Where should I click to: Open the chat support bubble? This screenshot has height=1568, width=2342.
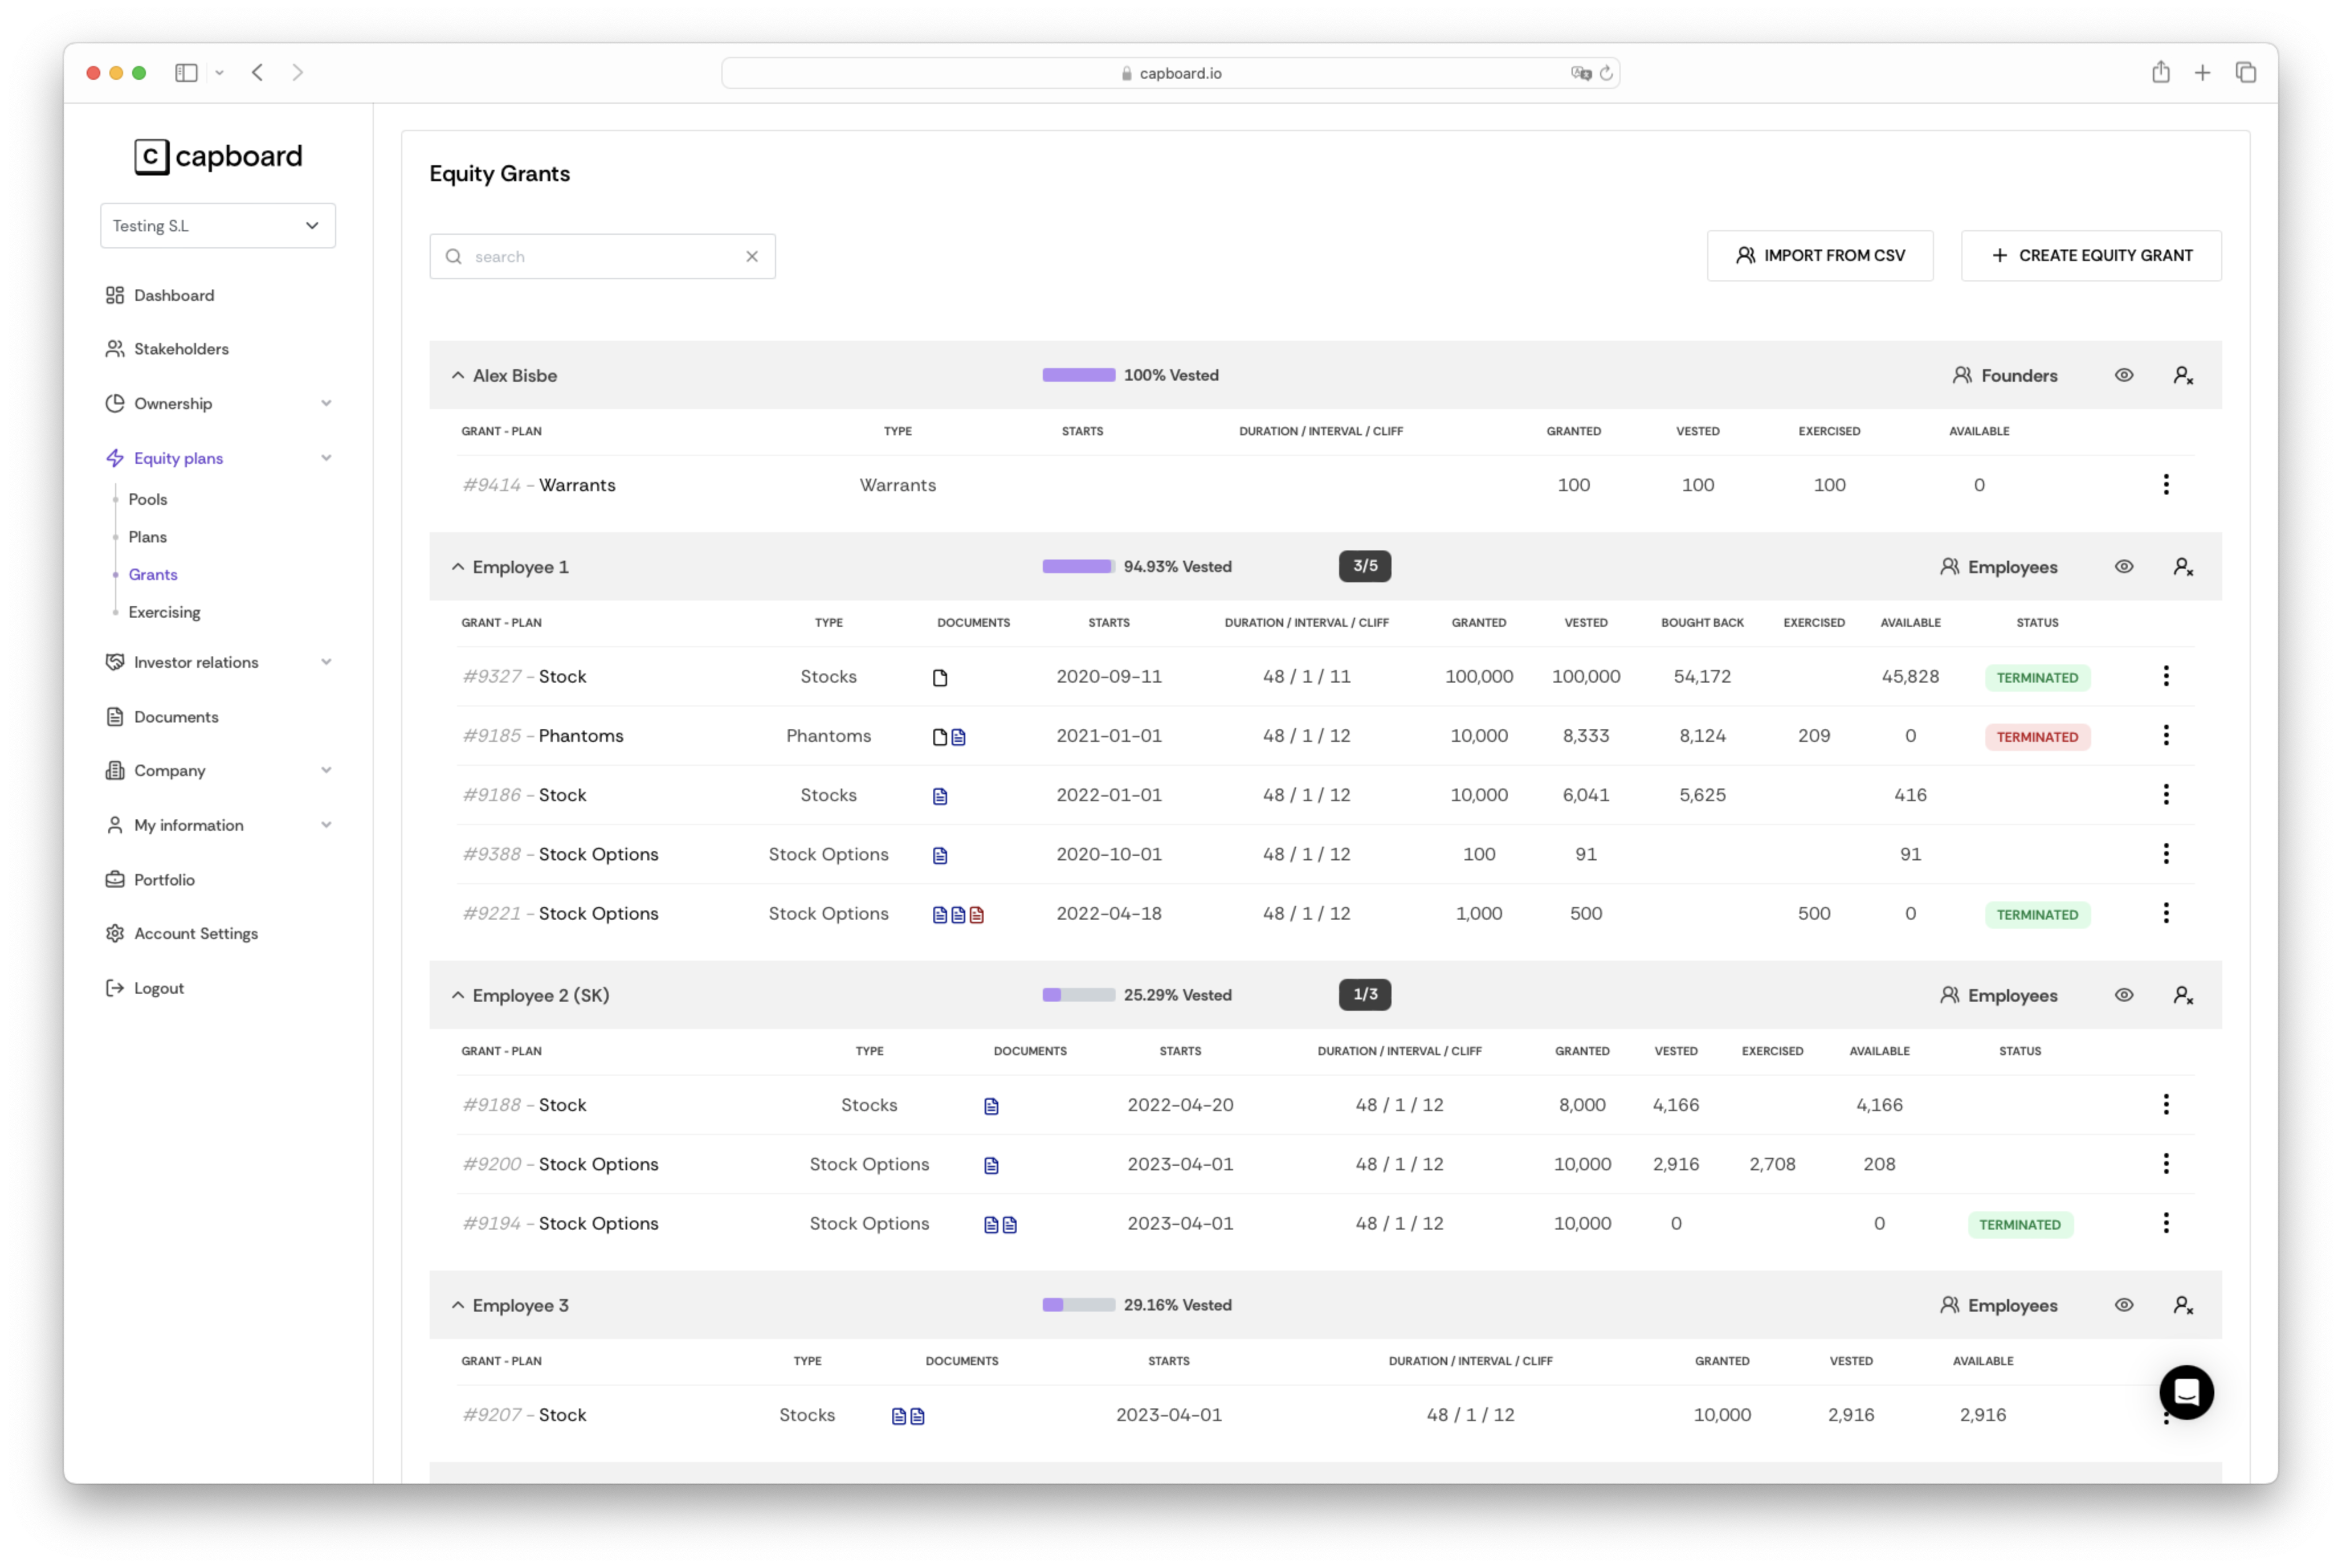(2186, 1393)
